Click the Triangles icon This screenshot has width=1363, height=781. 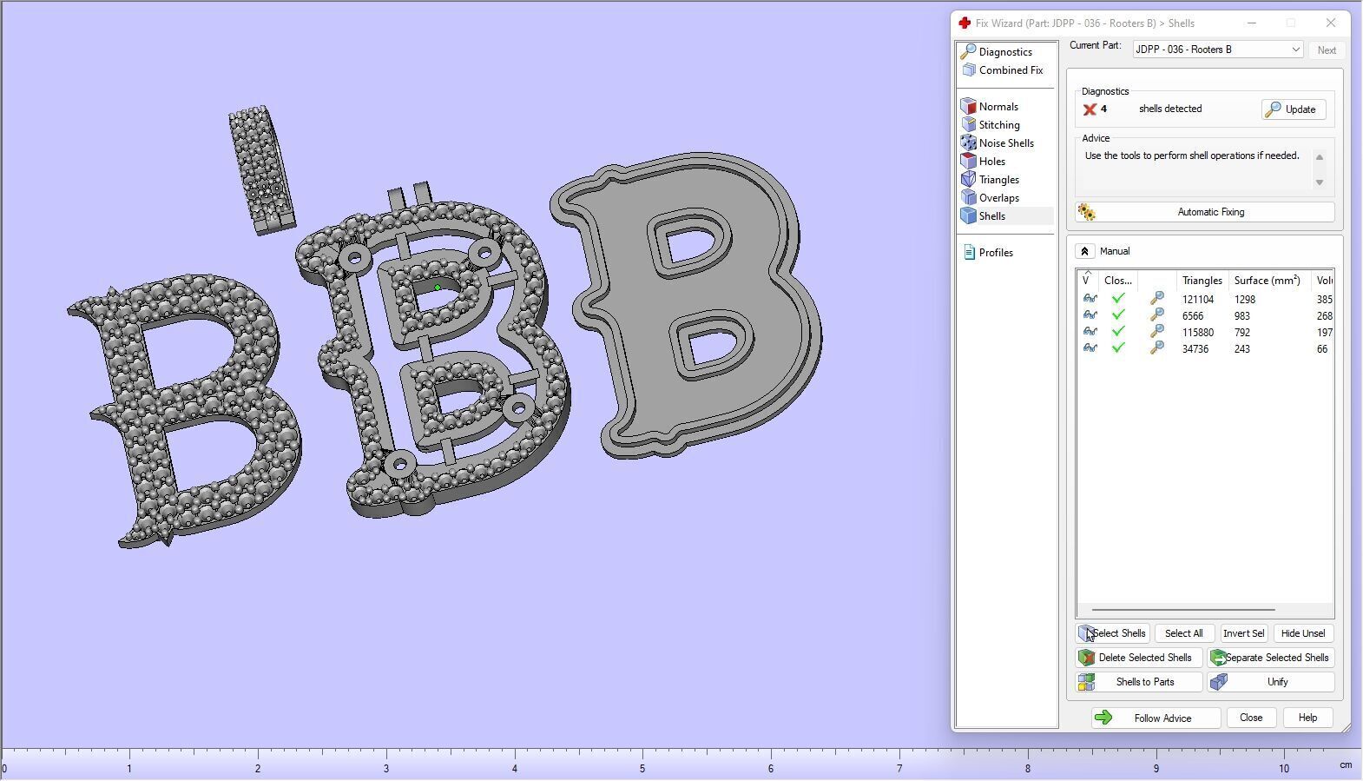click(x=969, y=180)
